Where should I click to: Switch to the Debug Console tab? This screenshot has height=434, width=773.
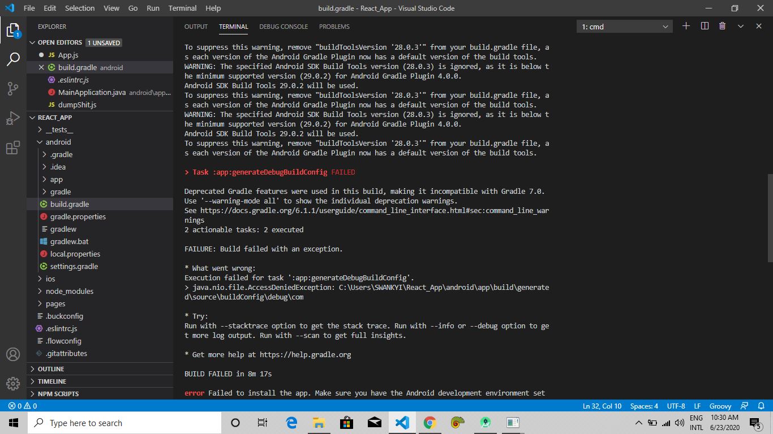284,27
